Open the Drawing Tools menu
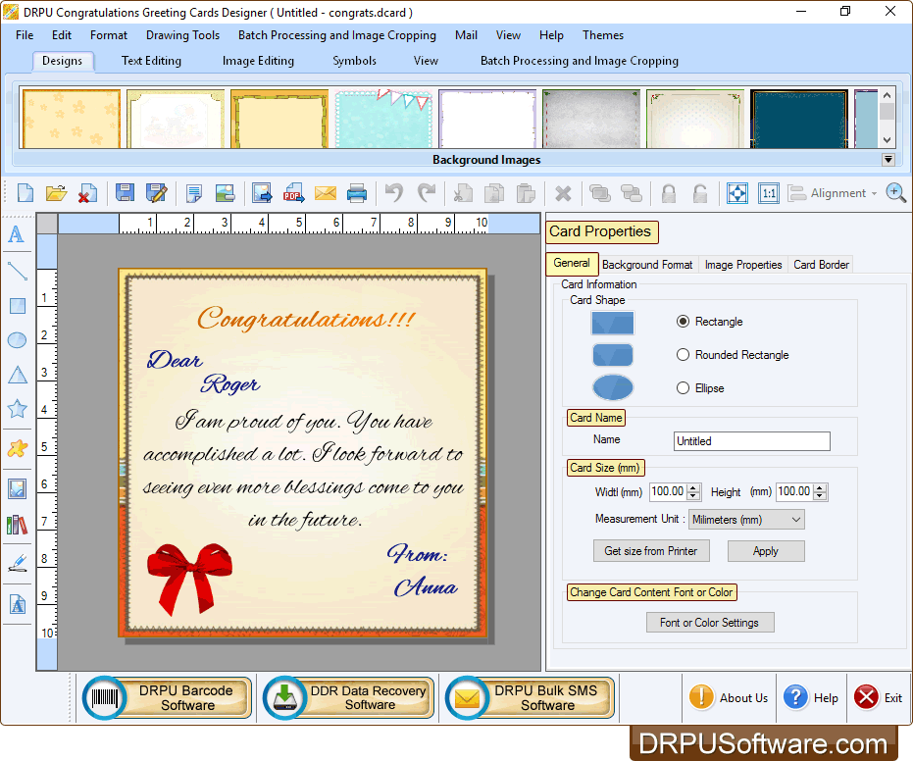This screenshot has width=913, height=761. tap(182, 35)
